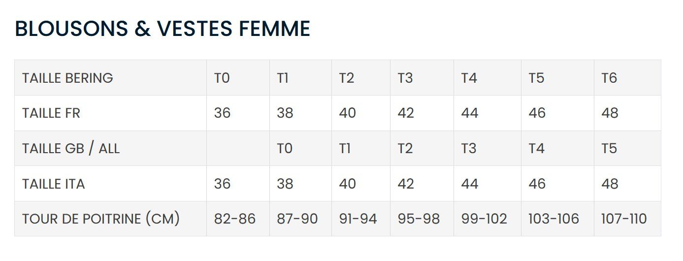
Task: Click T5 in the TAILLE GB / ALL row
Action: point(609,148)
